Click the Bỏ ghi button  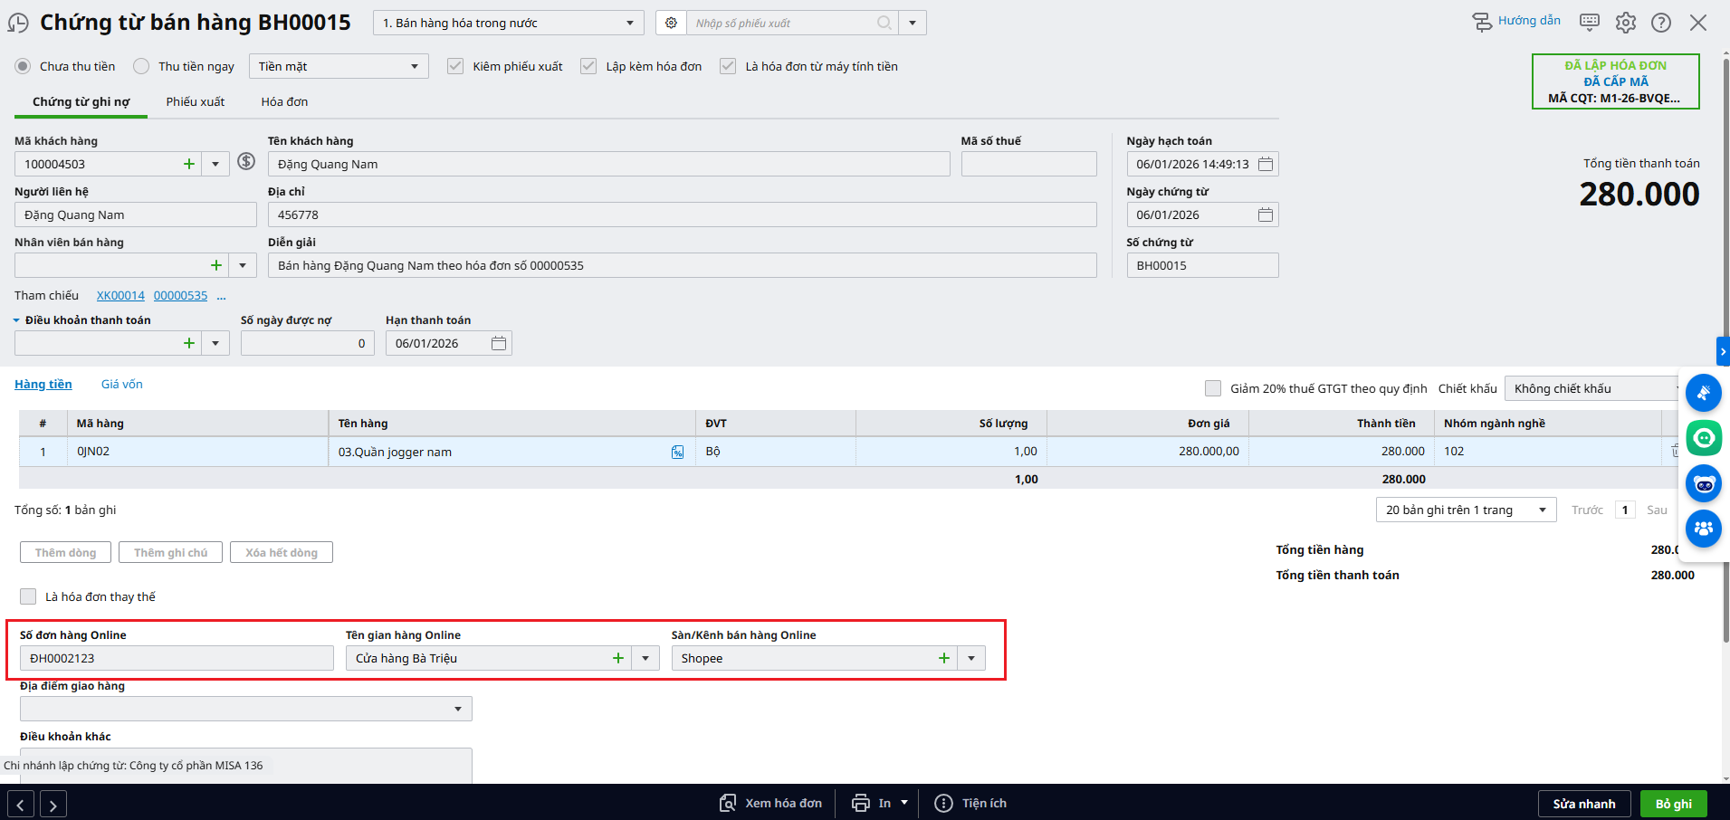click(x=1672, y=804)
